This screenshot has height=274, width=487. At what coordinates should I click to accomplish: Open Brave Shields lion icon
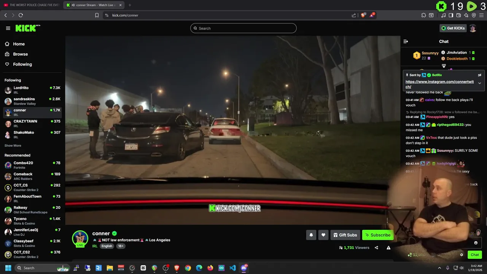pos(363,15)
